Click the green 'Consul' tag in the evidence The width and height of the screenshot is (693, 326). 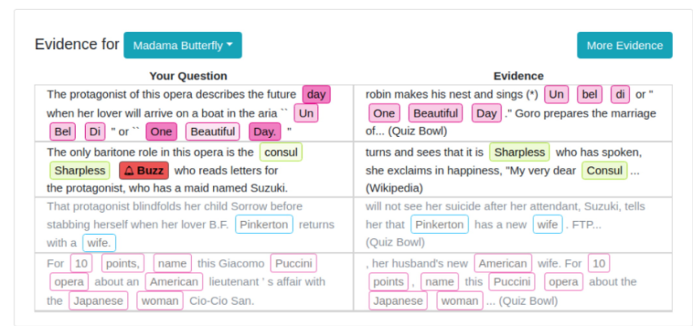point(604,170)
